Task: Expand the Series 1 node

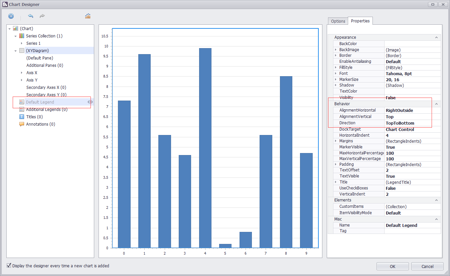Action: point(22,43)
